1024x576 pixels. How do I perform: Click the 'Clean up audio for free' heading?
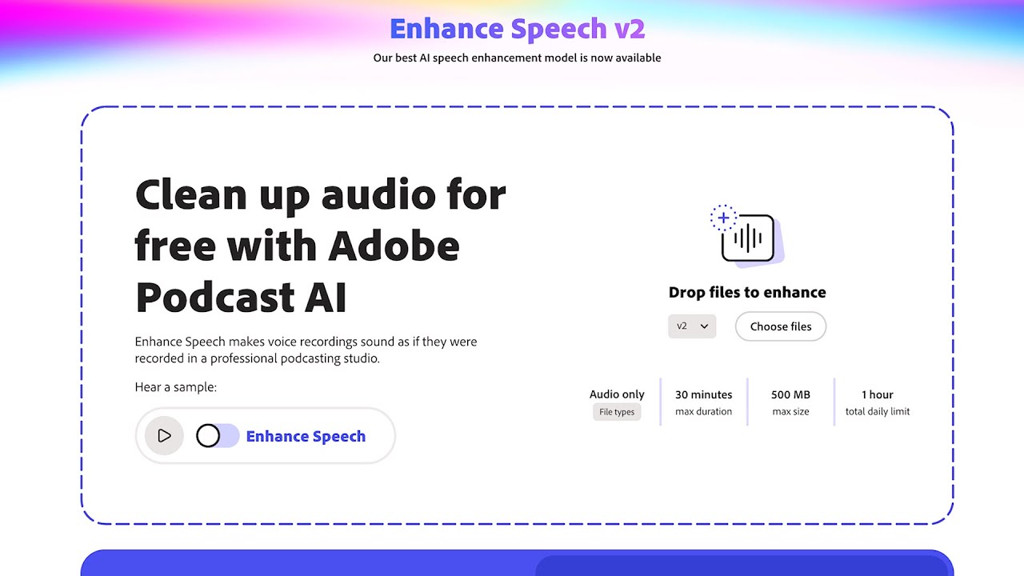pos(321,246)
